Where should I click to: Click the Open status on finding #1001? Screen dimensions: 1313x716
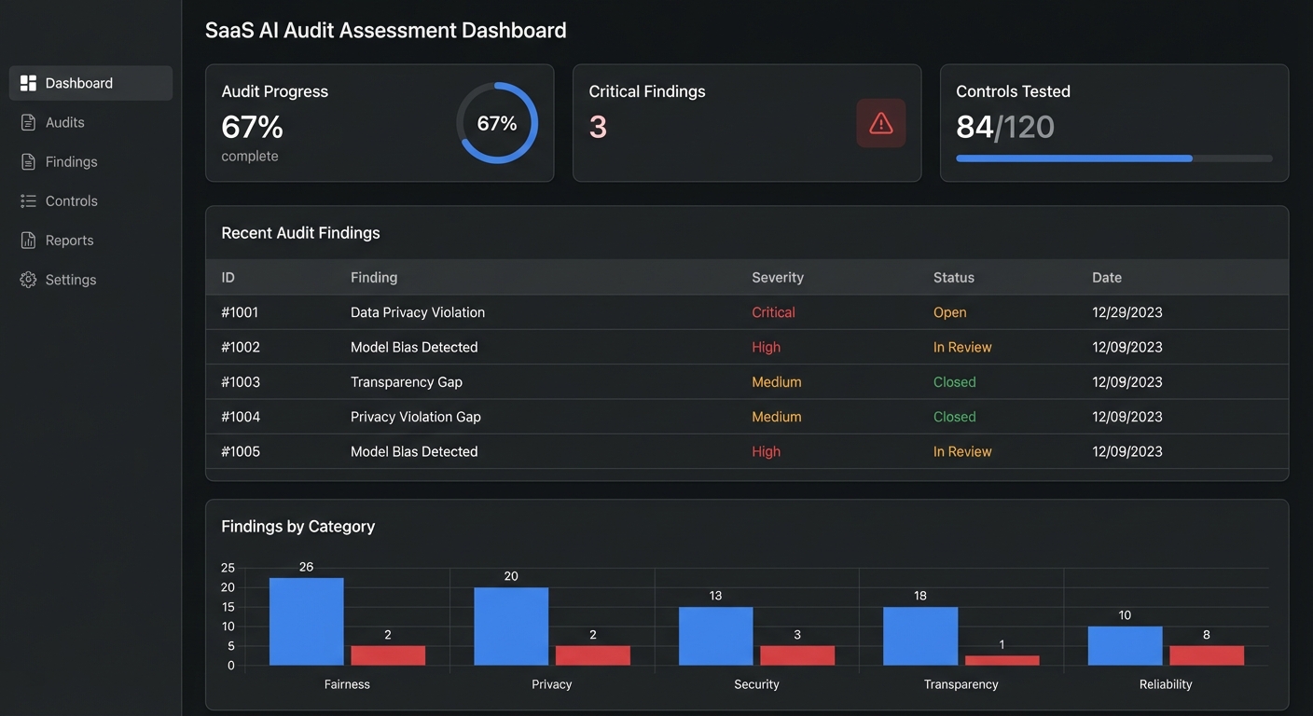(949, 311)
